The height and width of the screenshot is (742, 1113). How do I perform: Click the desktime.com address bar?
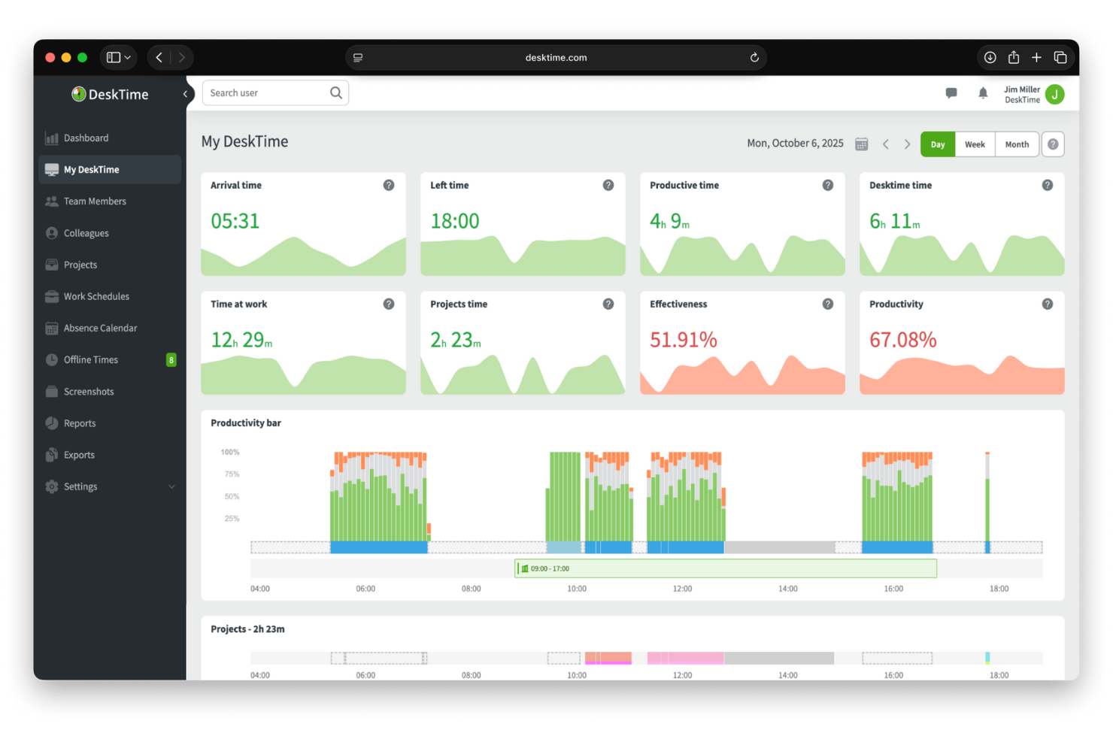pos(556,57)
